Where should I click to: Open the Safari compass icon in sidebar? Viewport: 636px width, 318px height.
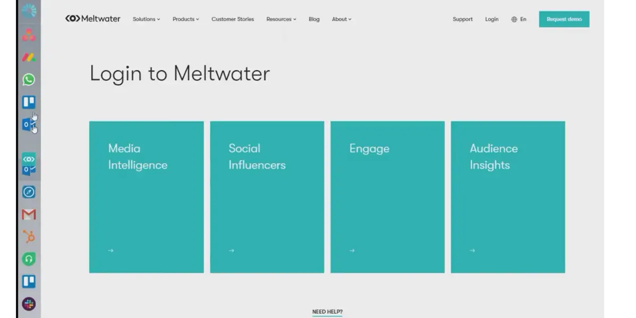[x=29, y=192]
